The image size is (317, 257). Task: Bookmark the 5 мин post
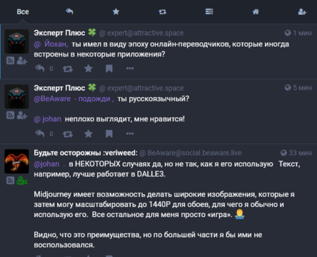109,133
